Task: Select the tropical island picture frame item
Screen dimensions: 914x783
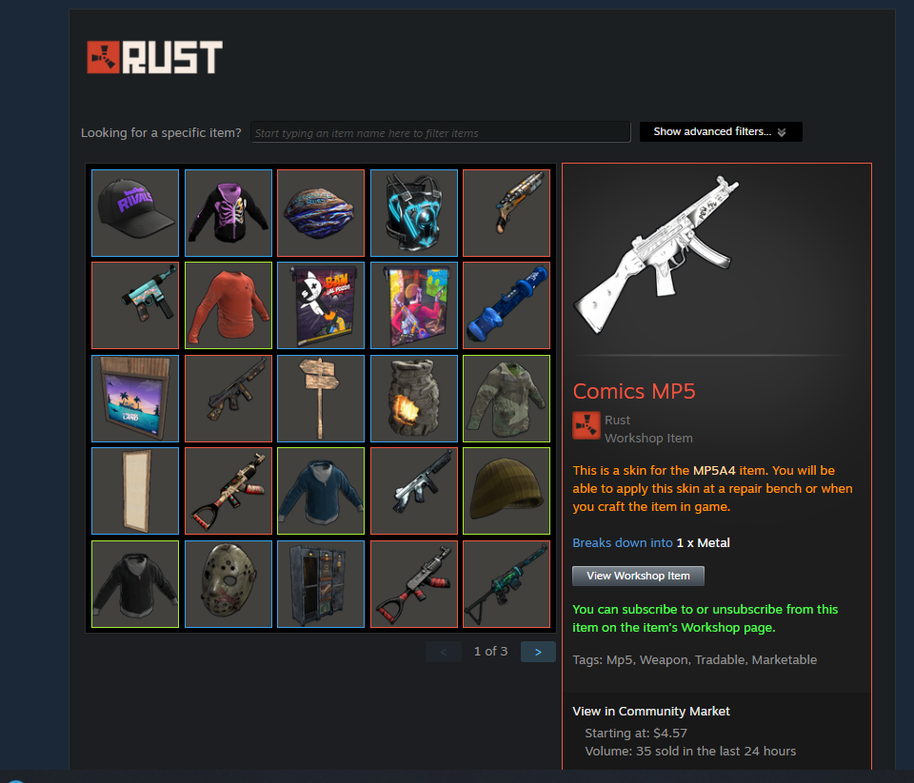Action: click(x=135, y=399)
